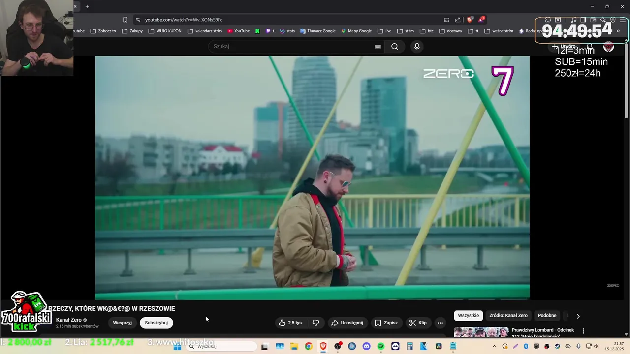Click the Wesprzyj button

(x=122, y=323)
